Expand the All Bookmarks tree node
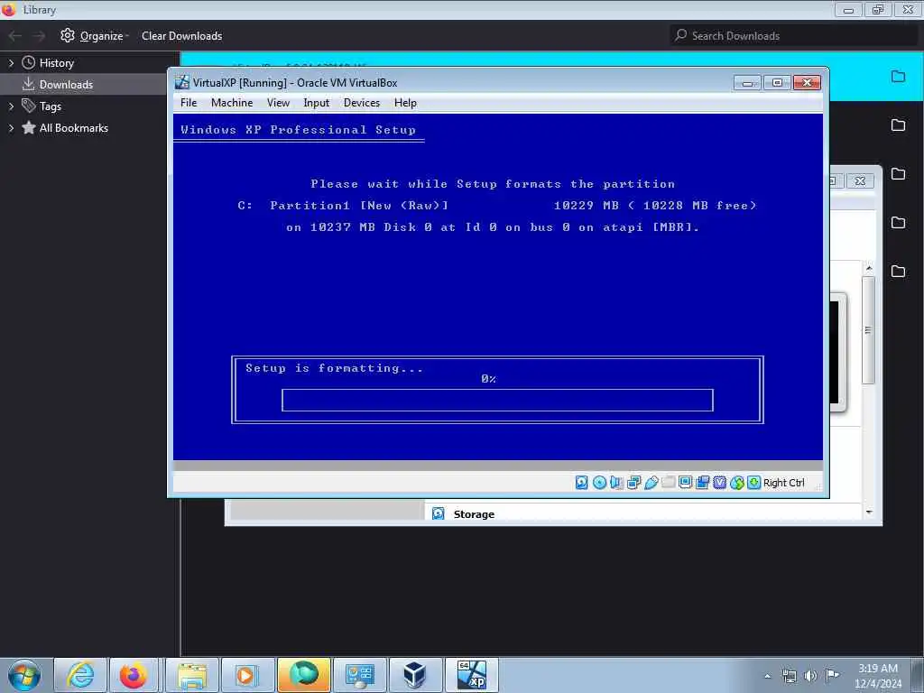Viewport: 924px width, 693px height. pyautogui.click(x=11, y=128)
